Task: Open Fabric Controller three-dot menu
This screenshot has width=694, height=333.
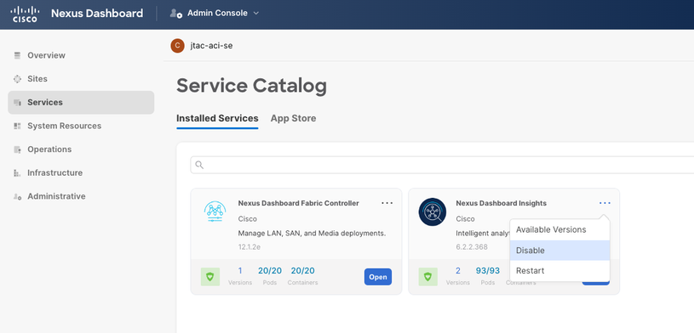Action: click(x=387, y=203)
